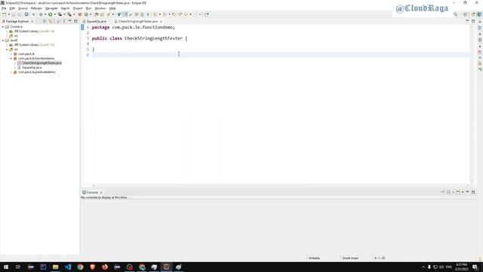Image resolution: width=483 pixels, height=272 pixels.
Task: Minimize the Package Explorer view
Action: click(x=70, y=21)
